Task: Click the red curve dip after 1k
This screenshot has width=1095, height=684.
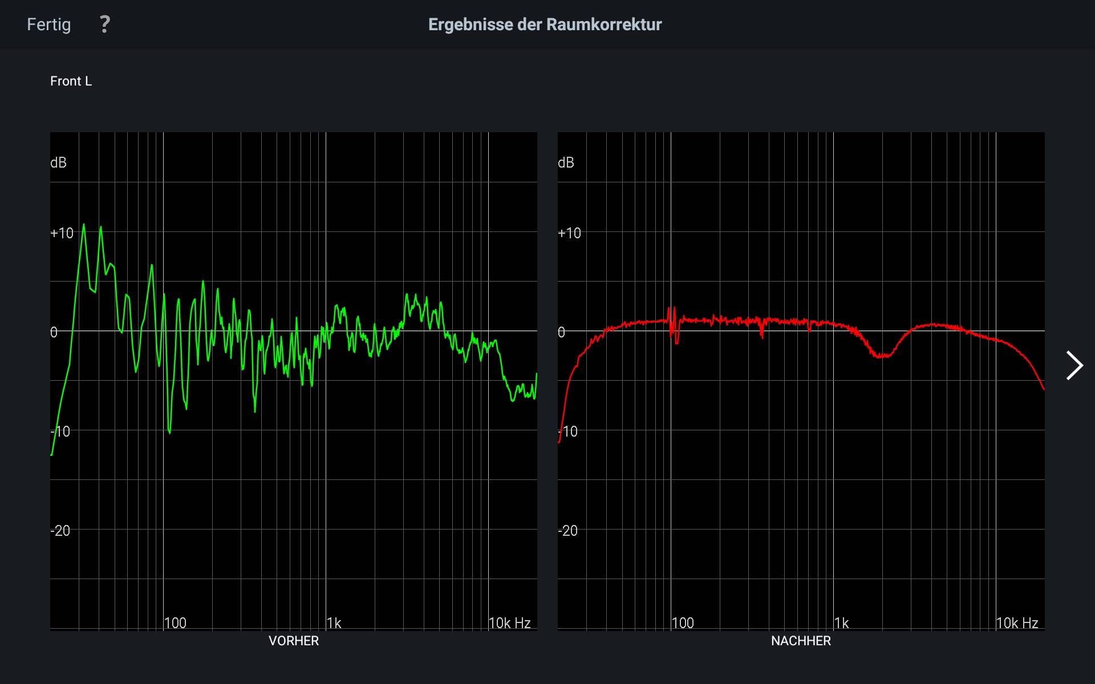Action: [881, 356]
